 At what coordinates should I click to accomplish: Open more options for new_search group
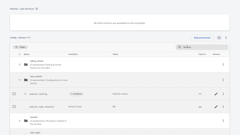(223, 80)
